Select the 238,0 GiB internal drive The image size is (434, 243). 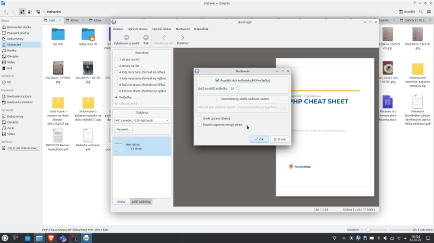[x=21, y=148]
